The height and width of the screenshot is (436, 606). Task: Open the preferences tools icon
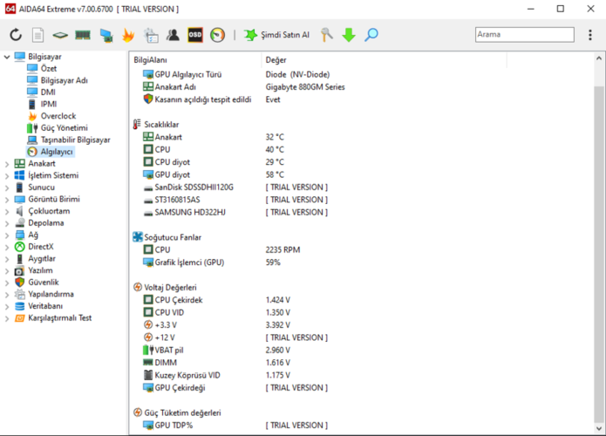327,35
